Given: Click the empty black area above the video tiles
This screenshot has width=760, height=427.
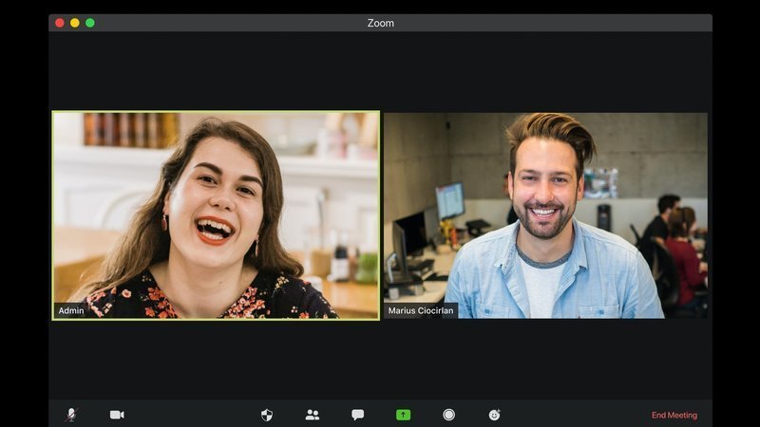Looking at the screenshot, I should click(380, 71).
